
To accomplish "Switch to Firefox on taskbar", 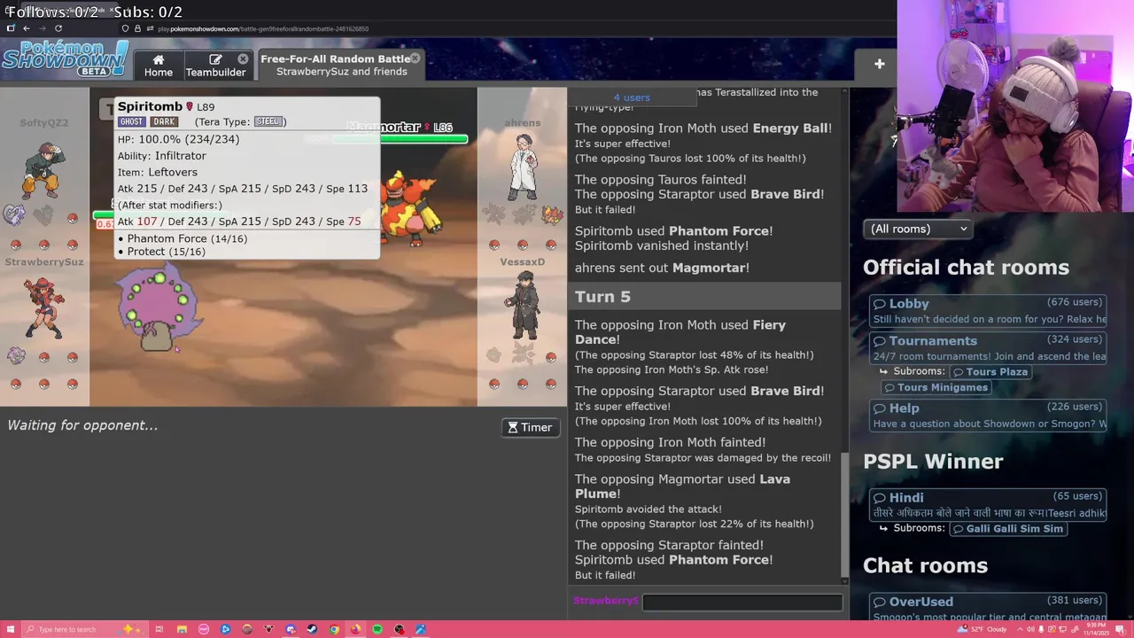I will pos(355,629).
